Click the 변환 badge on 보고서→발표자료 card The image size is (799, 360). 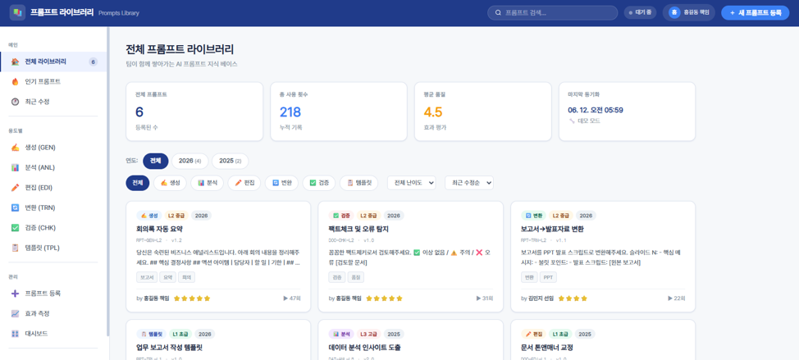tap(533, 216)
